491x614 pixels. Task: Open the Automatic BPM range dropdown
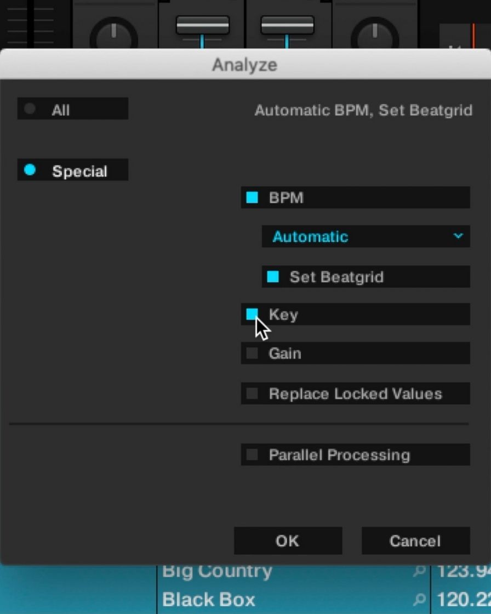tap(366, 236)
